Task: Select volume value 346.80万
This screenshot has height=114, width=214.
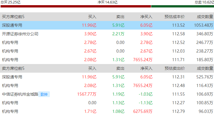Action: 205,34
